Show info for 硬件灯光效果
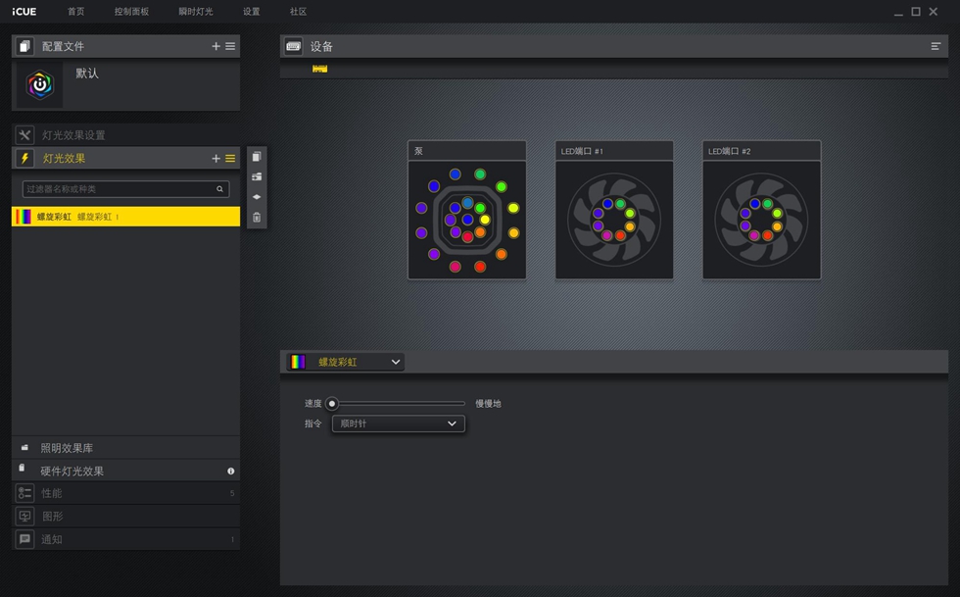Viewport: 960px width, 597px height. pyautogui.click(x=231, y=472)
